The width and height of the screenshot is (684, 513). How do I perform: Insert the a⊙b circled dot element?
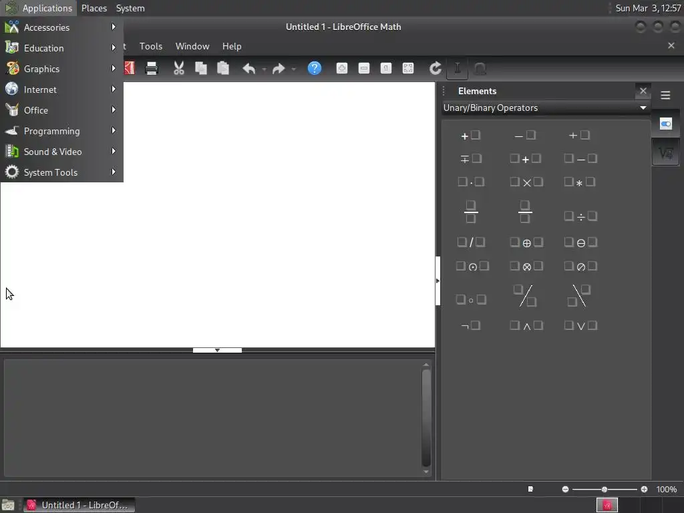click(472, 266)
